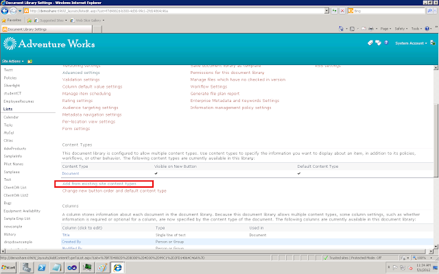
Task: Open the Paint palette icon on taskbar
Action: (102, 268)
